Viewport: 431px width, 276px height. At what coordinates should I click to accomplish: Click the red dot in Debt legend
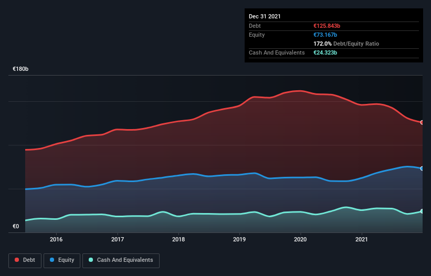[17, 260]
